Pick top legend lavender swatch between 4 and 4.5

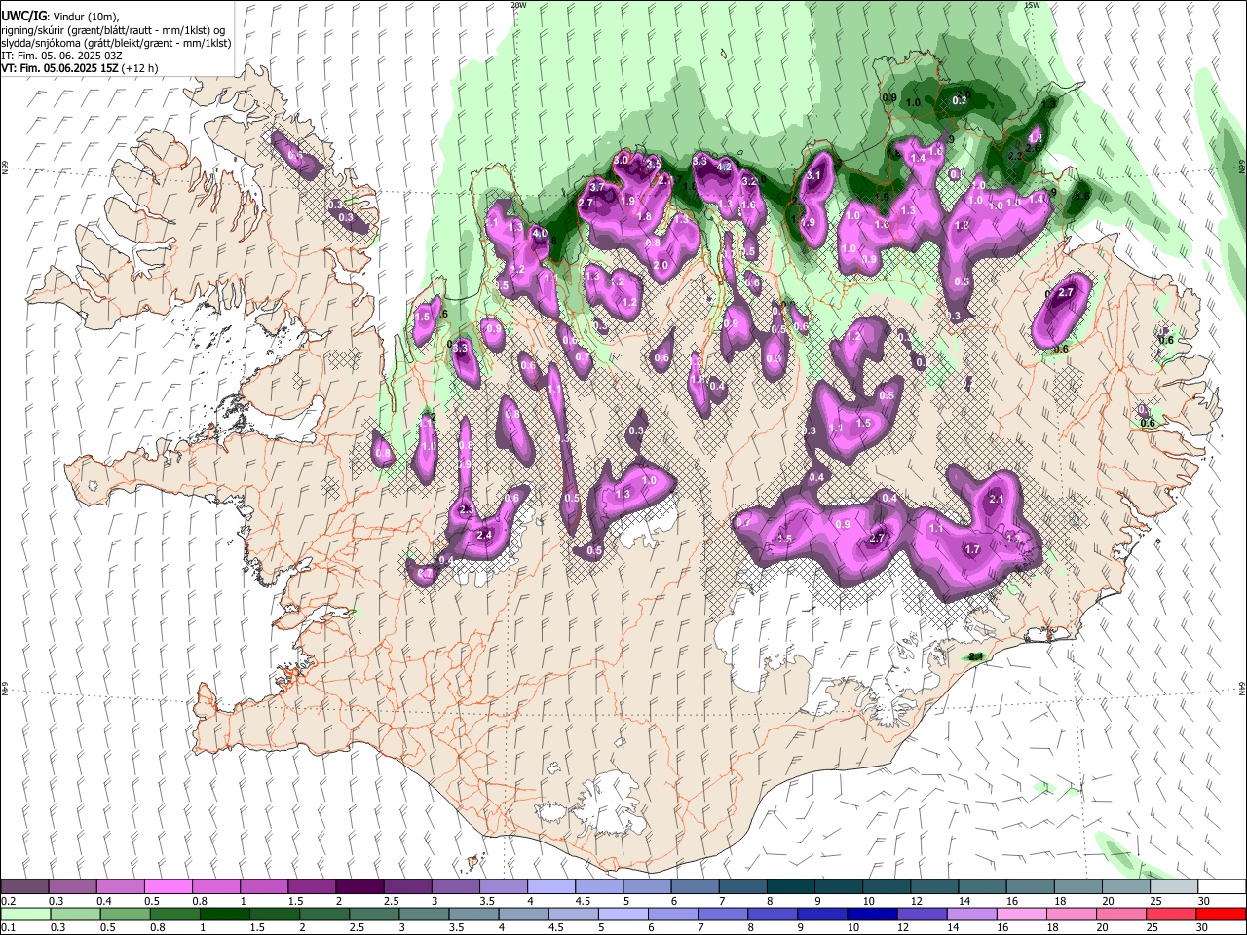[550, 887]
